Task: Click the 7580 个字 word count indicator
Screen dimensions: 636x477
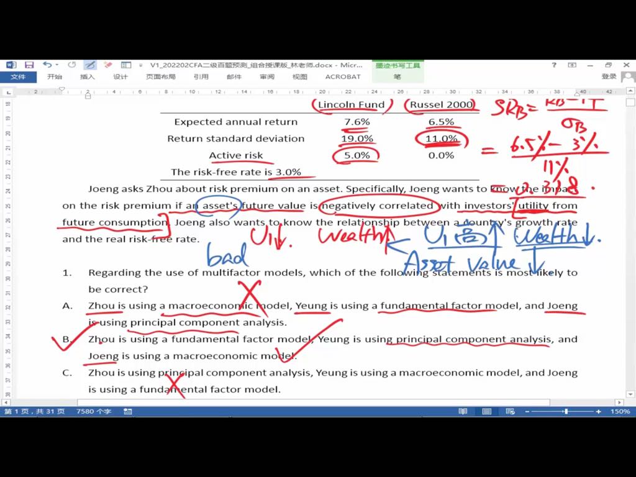Action: [x=93, y=411]
